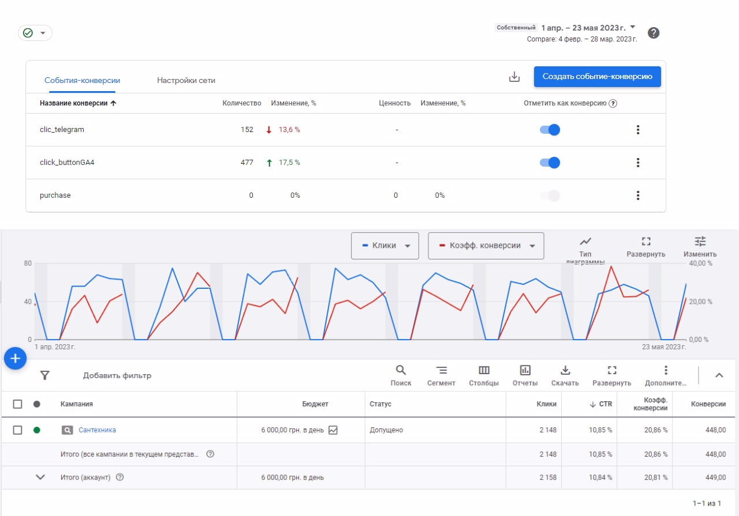Open the Сегмент segment tool
This screenshot has height=516, width=739.
441,375
